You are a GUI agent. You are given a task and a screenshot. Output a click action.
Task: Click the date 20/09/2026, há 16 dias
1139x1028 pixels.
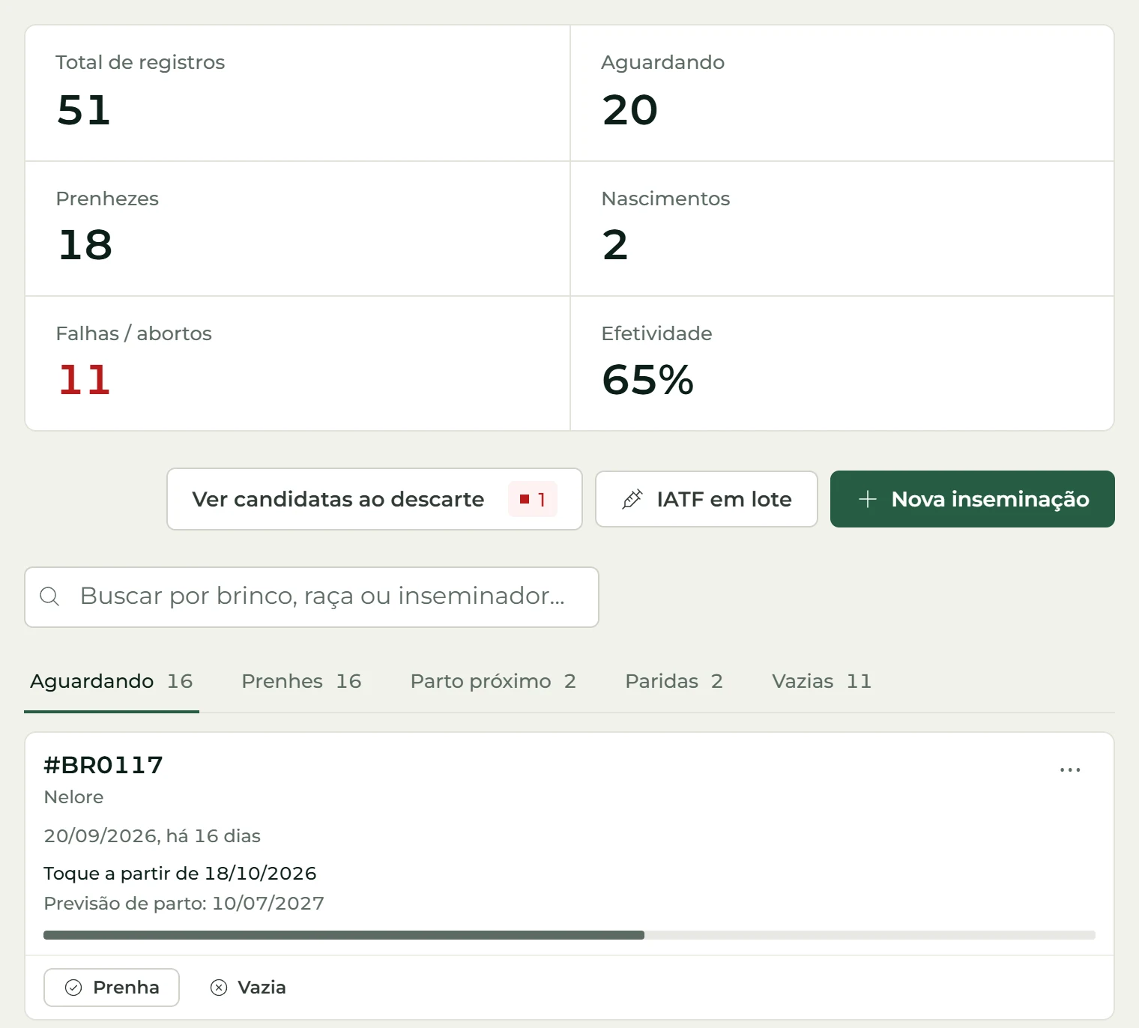(x=152, y=836)
